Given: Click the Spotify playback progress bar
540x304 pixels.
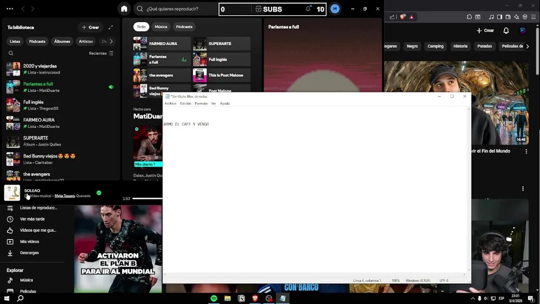Looking at the screenshot, I should click(x=147, y=198).
